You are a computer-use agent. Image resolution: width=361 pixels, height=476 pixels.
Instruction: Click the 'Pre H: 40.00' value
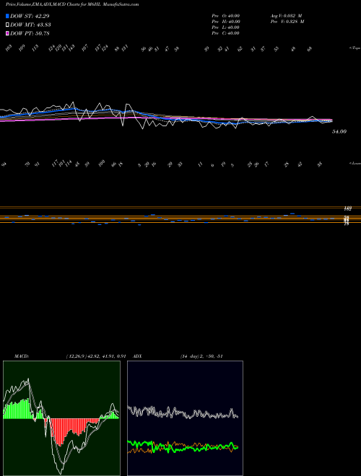[226, 22]
